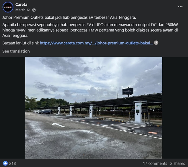Click the question mark link info icon
The height and width of the screenshot is (167, 188).
[x=156, y=43]
